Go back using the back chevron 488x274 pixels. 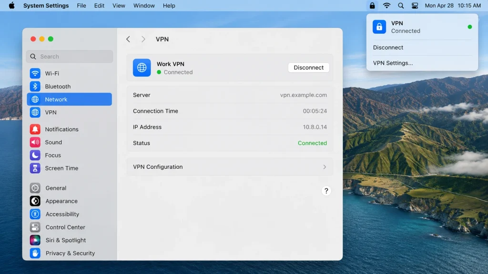point(128,39)
